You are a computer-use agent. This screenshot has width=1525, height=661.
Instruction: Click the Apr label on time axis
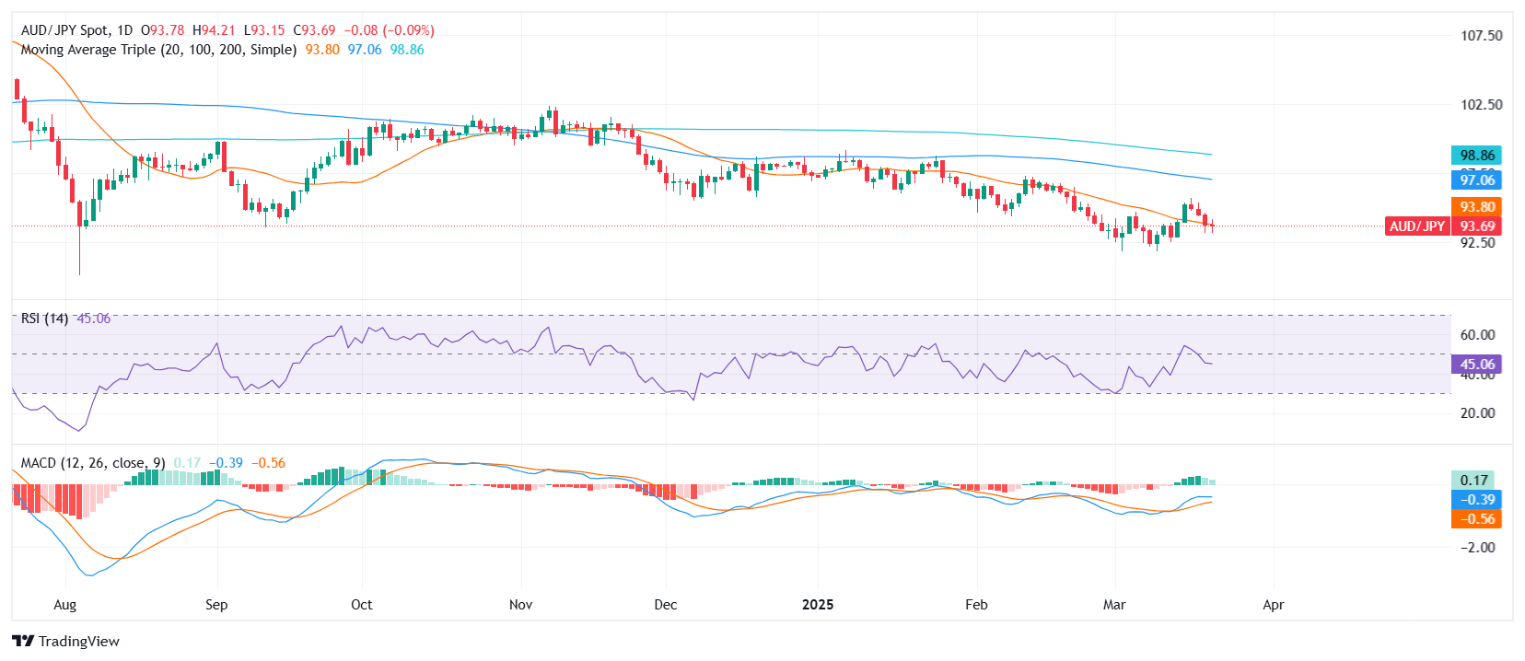coord(1273,605)
